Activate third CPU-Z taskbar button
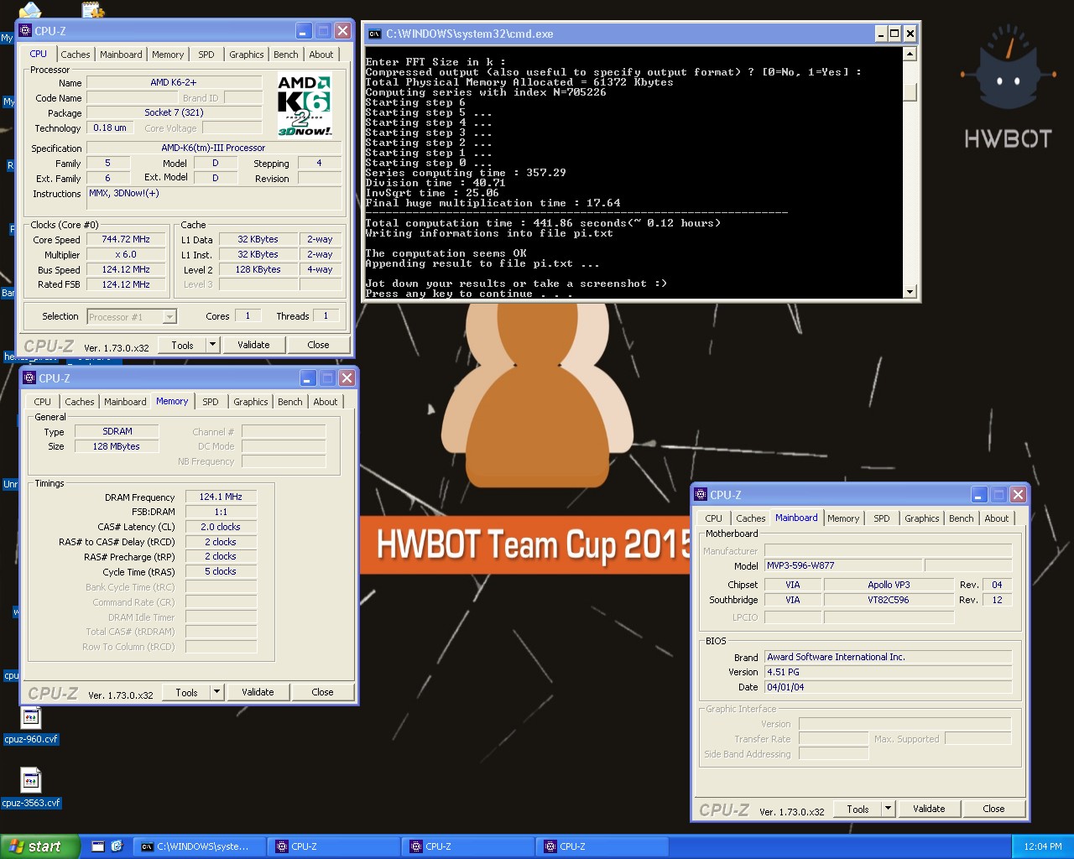The width and height of the screenshot is (1074, 859). 602,846
